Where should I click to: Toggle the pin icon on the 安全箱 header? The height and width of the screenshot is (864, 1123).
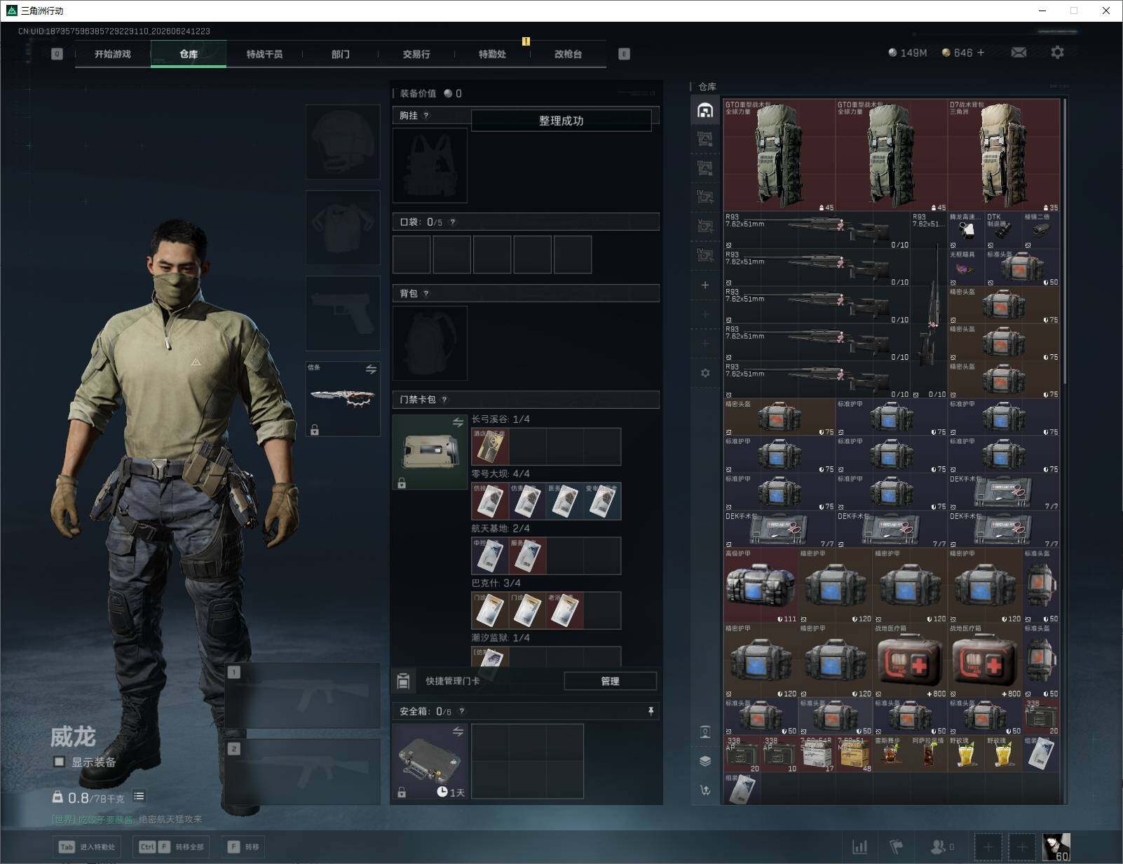point(651,712)
